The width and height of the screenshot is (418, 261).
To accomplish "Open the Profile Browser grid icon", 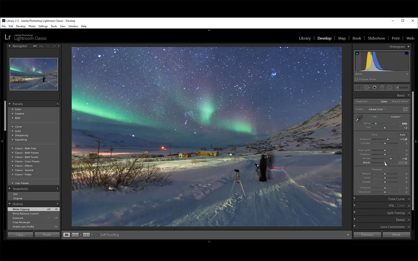I will (x=405, y=109).
